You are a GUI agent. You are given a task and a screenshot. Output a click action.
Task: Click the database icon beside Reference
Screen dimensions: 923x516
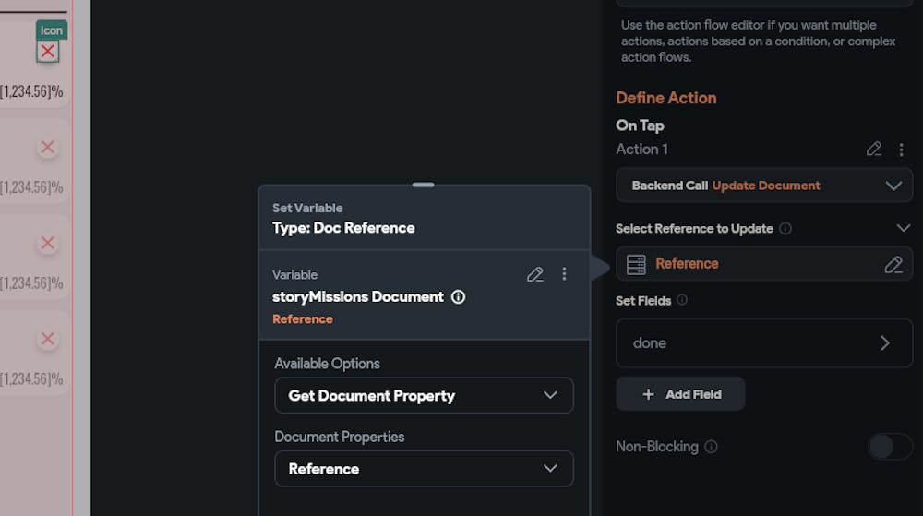(636, 264)
